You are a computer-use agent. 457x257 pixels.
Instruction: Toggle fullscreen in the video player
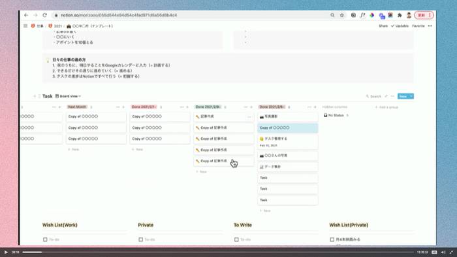452,252
